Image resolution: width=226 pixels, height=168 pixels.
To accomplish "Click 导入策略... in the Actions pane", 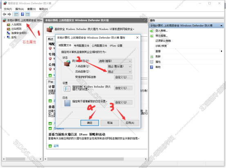I will coord(161,31).
